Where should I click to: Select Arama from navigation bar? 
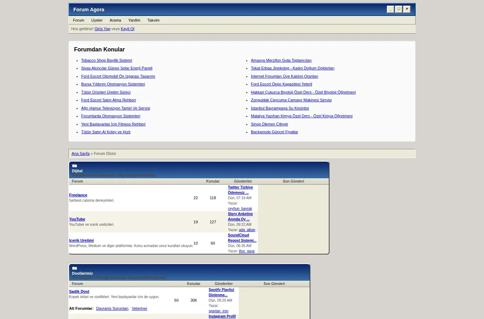coord(115,20)
